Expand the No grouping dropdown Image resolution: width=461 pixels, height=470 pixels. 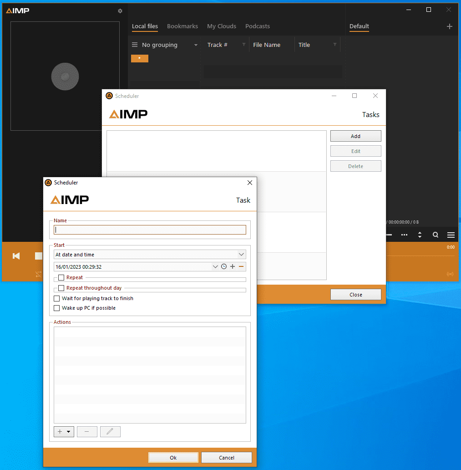click(196, 45)
